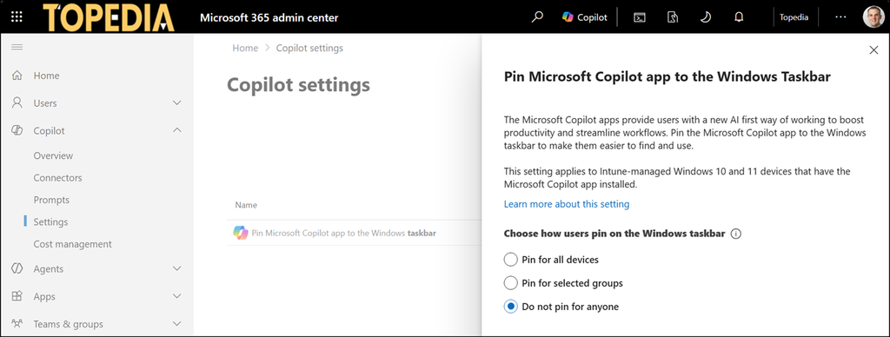Click the info icon beside taskbar heading
Screen dimensions: 890x337
736,233
